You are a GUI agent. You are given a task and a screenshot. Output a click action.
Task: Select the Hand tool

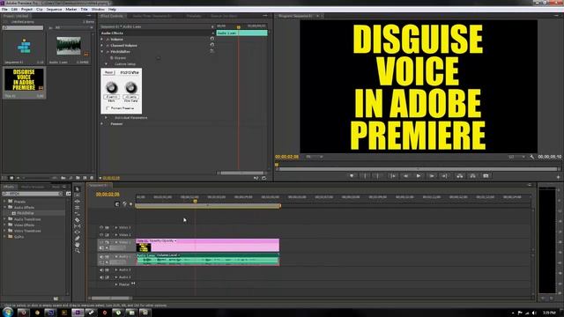(78, 245)
